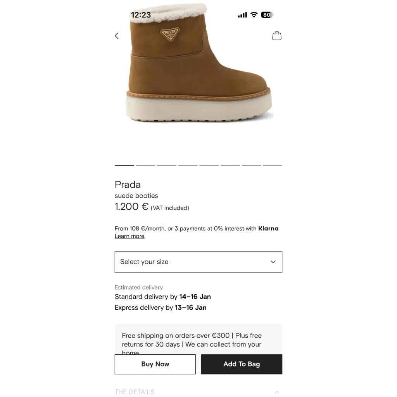Click the Add To Bag button
Viewport: 397px width, 397px height.
point(242,364)
